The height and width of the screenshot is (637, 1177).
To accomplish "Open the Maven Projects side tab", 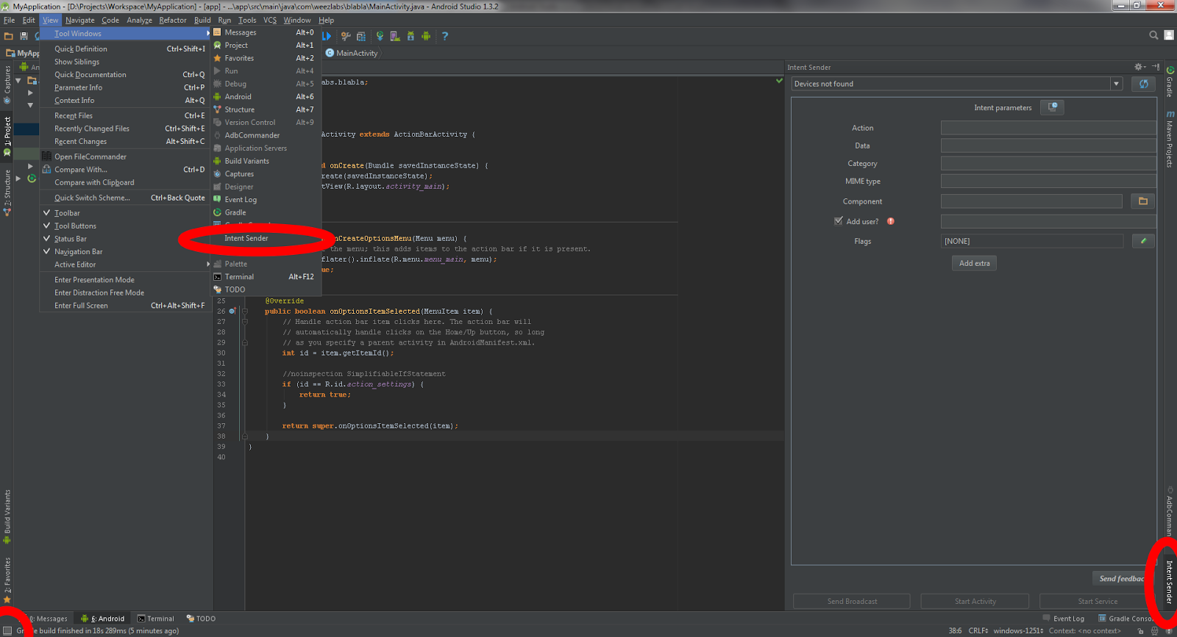I will click(1170, 139).
